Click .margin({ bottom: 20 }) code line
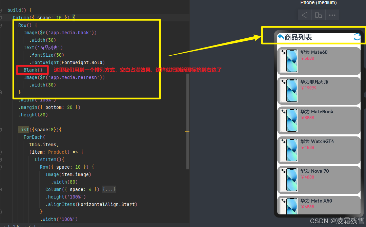The width and height of the screenshot is (366, 227). click(x=49, y=107)
